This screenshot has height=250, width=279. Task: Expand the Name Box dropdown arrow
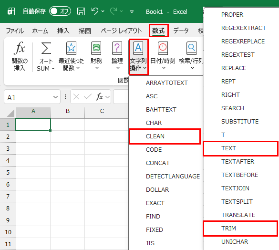(55, 97)
